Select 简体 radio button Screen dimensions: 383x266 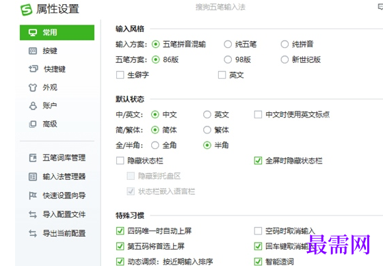(x=155, y=130)
